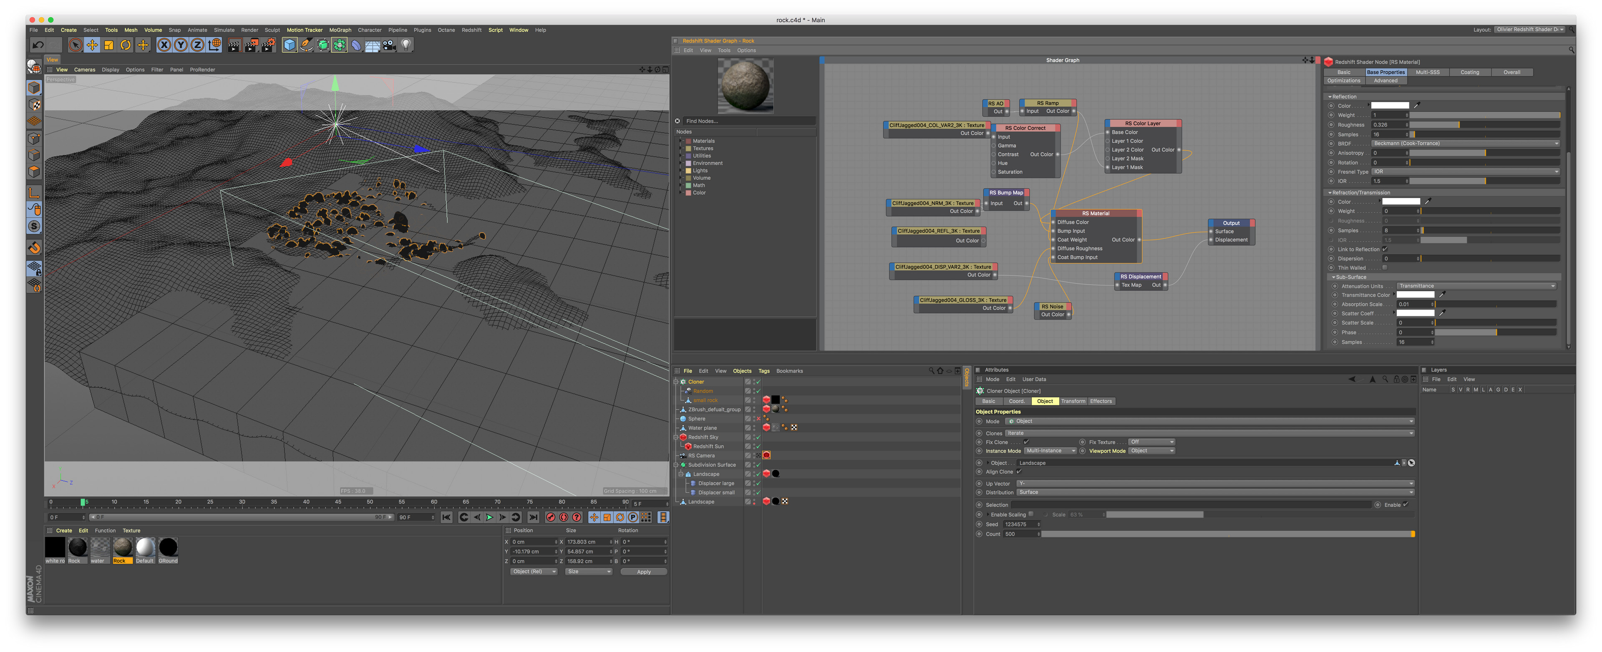Screen dimensions: 1602x652
Task: Switch to Coating tab
Action: (1469, 72)
